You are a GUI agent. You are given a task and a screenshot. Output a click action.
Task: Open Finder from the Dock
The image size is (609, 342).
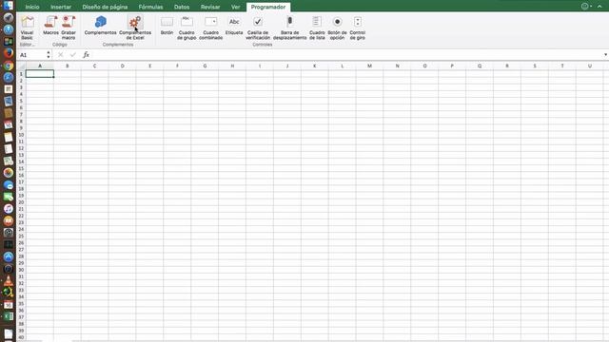coord(9,6)
